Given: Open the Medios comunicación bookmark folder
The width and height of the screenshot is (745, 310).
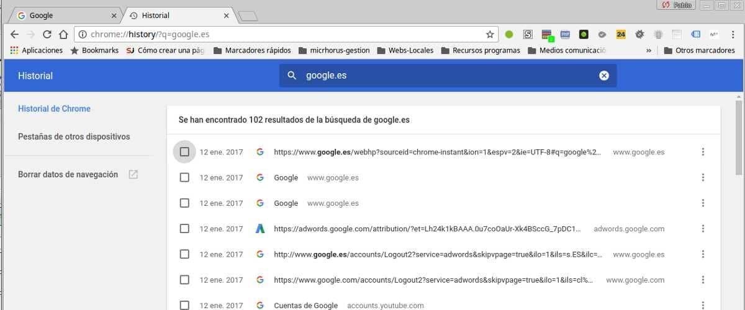Looking at the screenshot, I should (567, 50).
